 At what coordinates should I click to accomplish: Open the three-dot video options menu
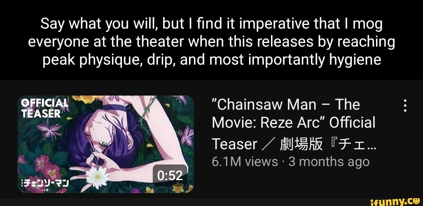click(x=404, y=105)
